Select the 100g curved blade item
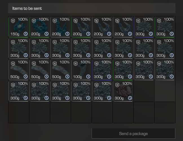This screenshot has height=141, width=183. tap(81, 70)
